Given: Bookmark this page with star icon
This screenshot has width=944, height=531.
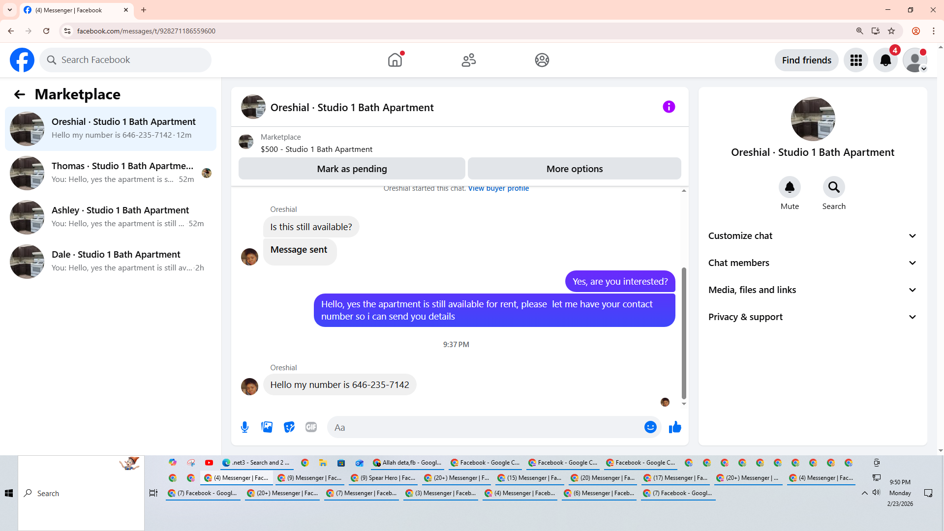Looking at the screenshot, I should (891, 31).
